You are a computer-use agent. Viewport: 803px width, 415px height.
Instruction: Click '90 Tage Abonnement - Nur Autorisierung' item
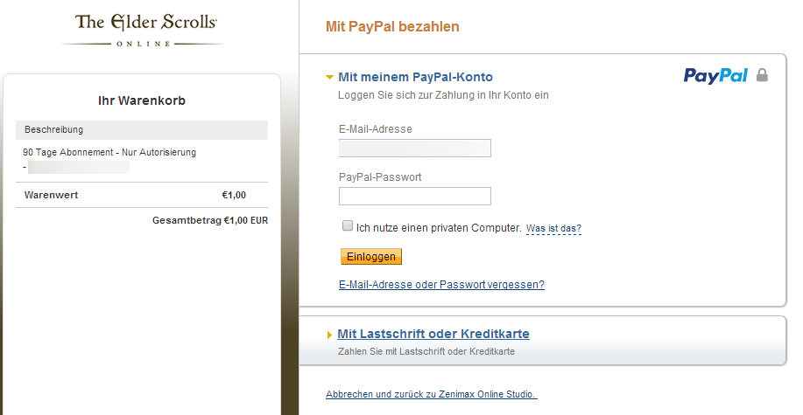109,152
